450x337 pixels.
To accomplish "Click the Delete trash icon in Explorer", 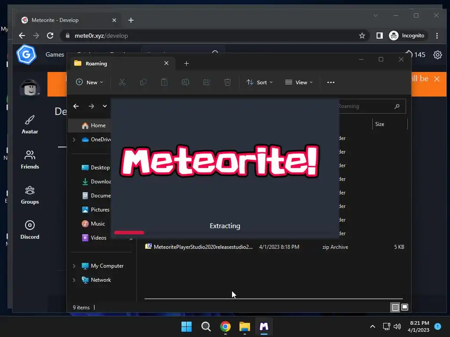I will pos(227,82).
